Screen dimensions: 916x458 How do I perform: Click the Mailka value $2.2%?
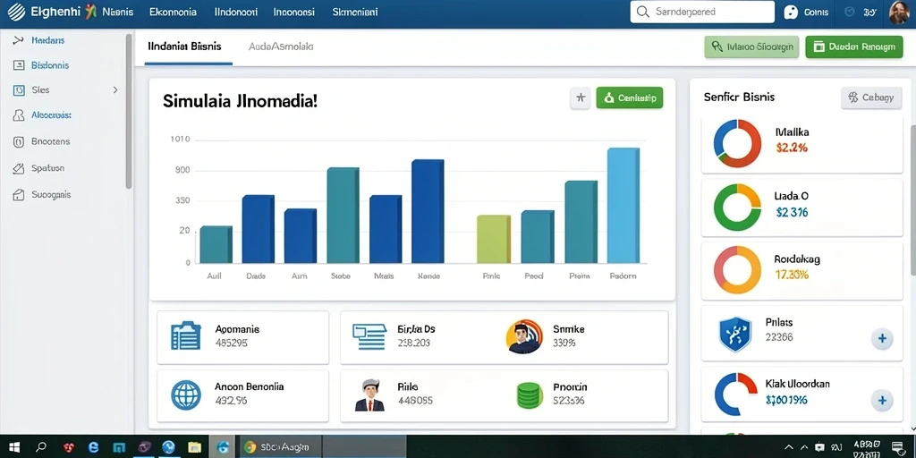click(x=793, y=148)
